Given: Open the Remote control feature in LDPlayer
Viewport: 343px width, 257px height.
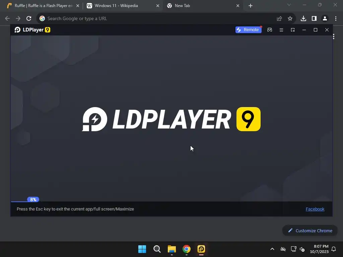Looking at the screenshot, I should [x=248, y=30].
